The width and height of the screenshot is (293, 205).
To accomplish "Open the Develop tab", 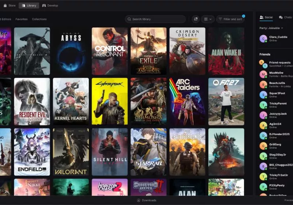I will click(50, 5).
